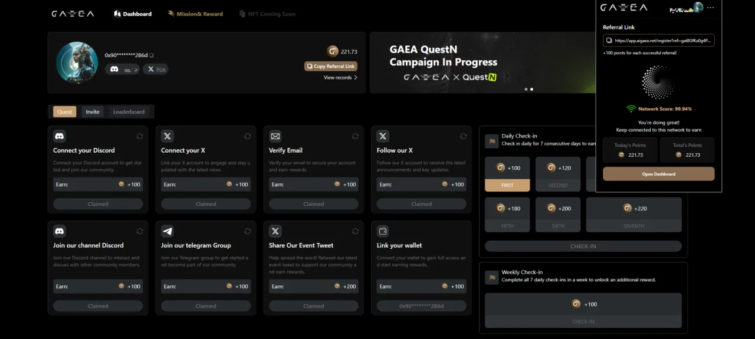The height and width of the screenshot is (339, 755).
Task: Expand the View records chevron arrow
Action: pos(356,77)
